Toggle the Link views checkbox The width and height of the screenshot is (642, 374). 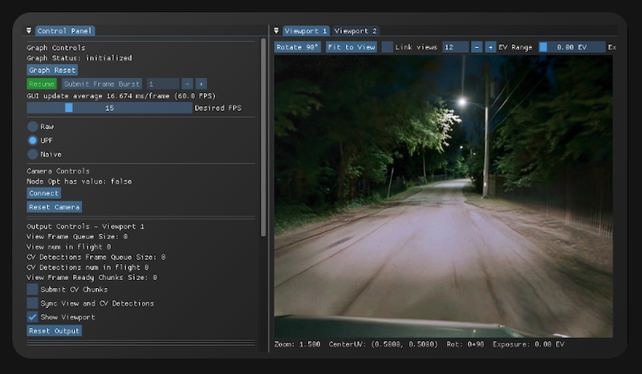[x=388, y=47]
